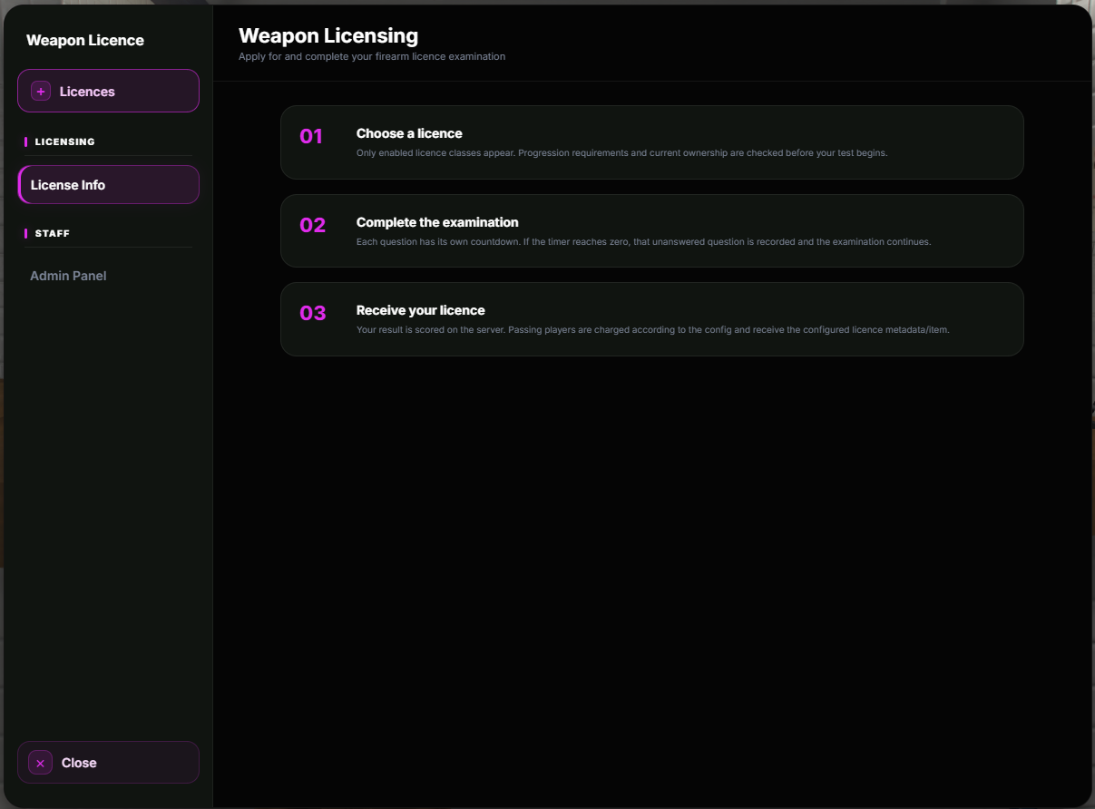Click the description about each question's countdown
This screenshot has height=809, width=1095.
(x=644, y=242)
